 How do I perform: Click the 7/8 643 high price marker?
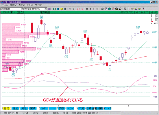pos(41,17)
